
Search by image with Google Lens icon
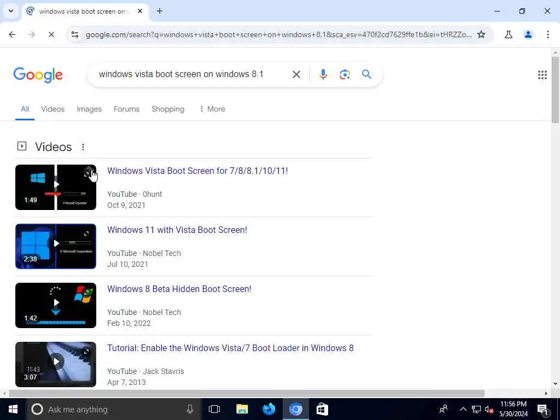coord(345,74)
